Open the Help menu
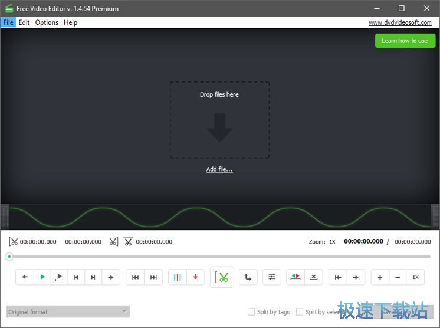Viewport: 440px width, 328px height. click(70, 22)
